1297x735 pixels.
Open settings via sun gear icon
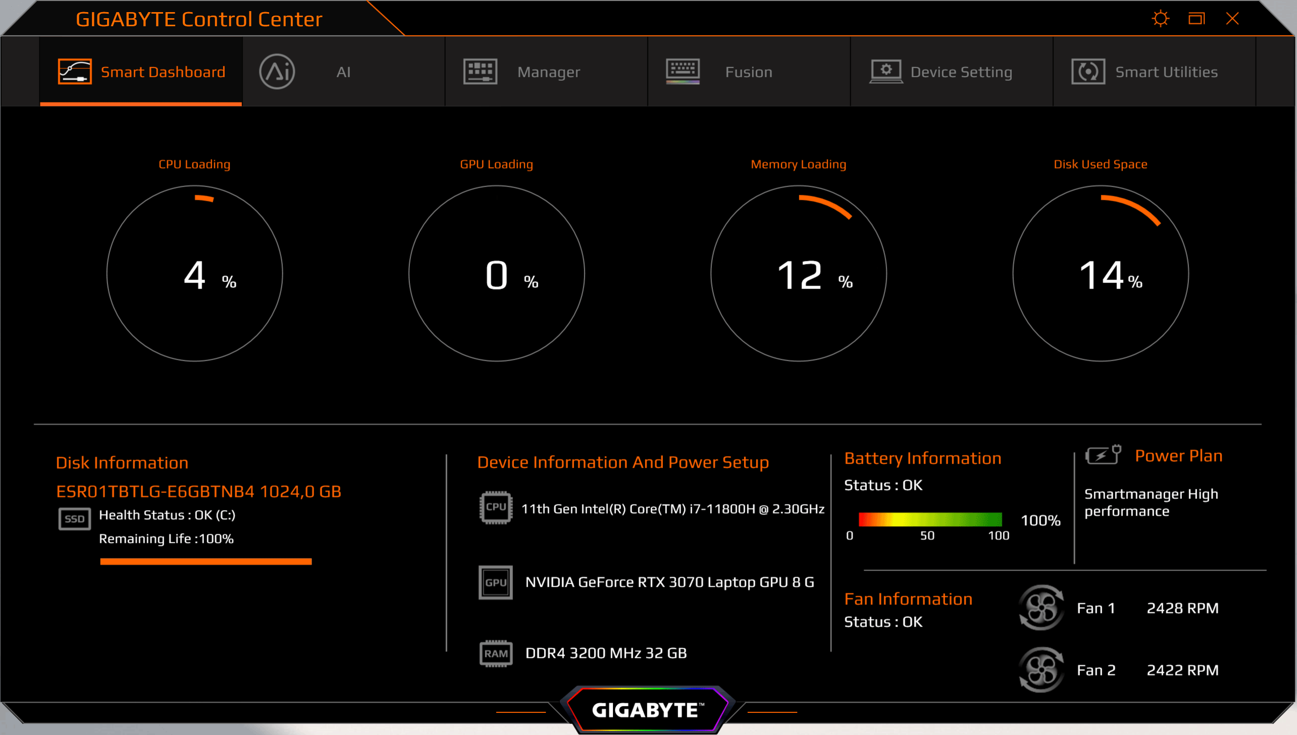point(1160,19)
